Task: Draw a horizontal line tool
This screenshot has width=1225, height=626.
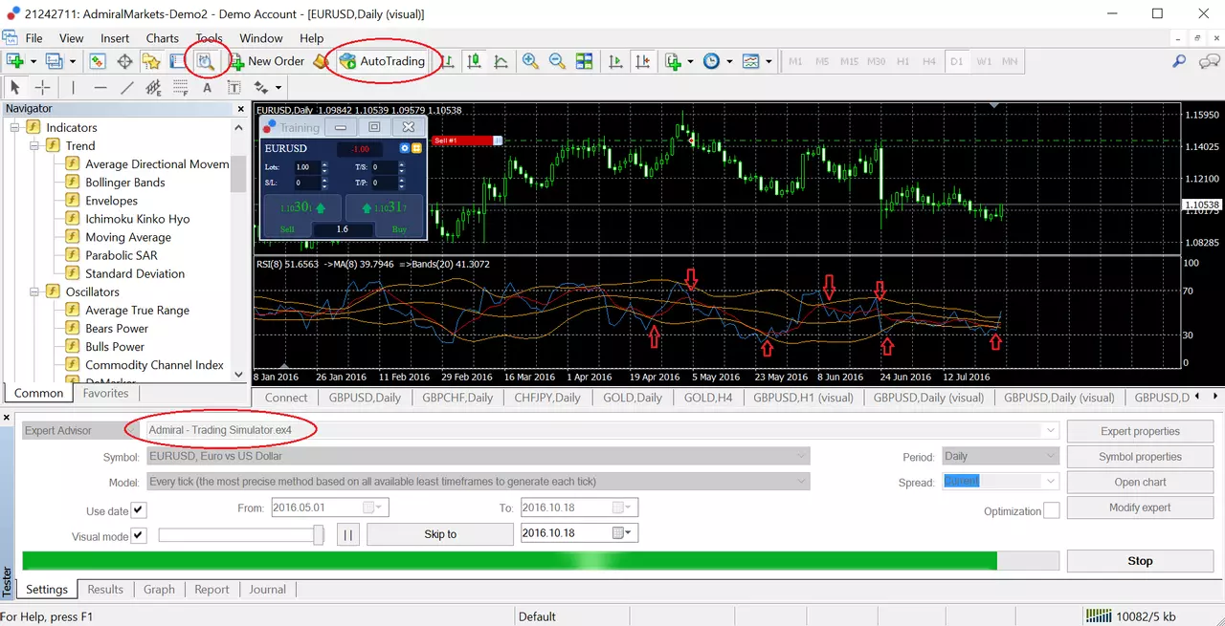Action: coord(100,87)
